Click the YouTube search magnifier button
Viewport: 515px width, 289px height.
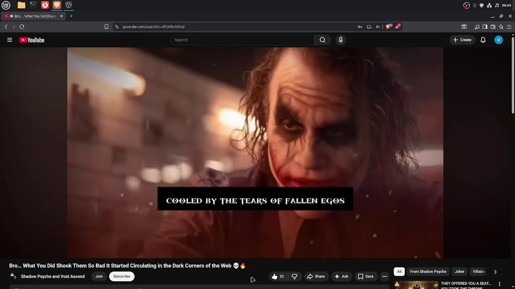pos(322,40)
